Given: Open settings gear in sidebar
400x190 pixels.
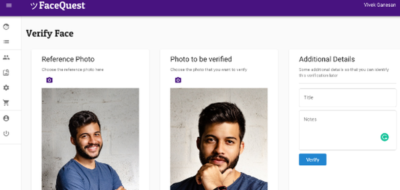Looking at the screenshot, I should (x=6, y=88).
